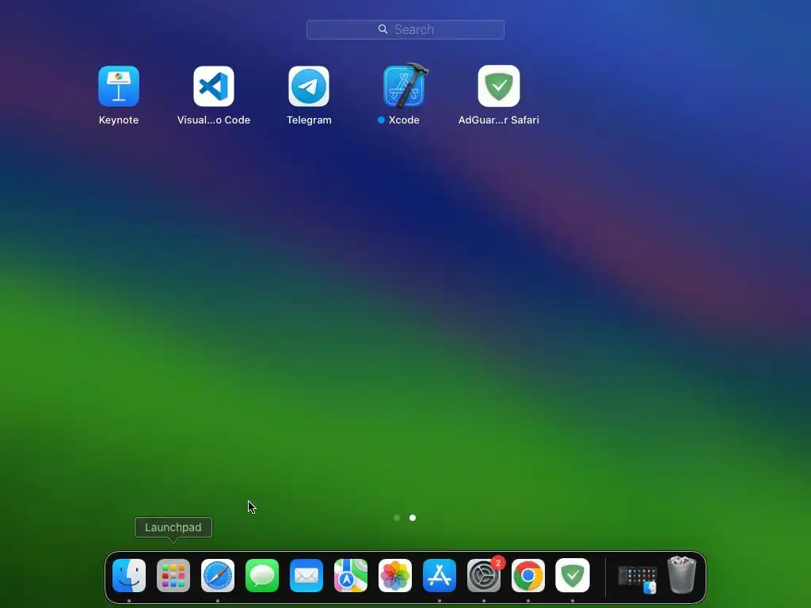Open Photos from the Dock
Viewport: 811px width, 608px height.
[395, 576]
